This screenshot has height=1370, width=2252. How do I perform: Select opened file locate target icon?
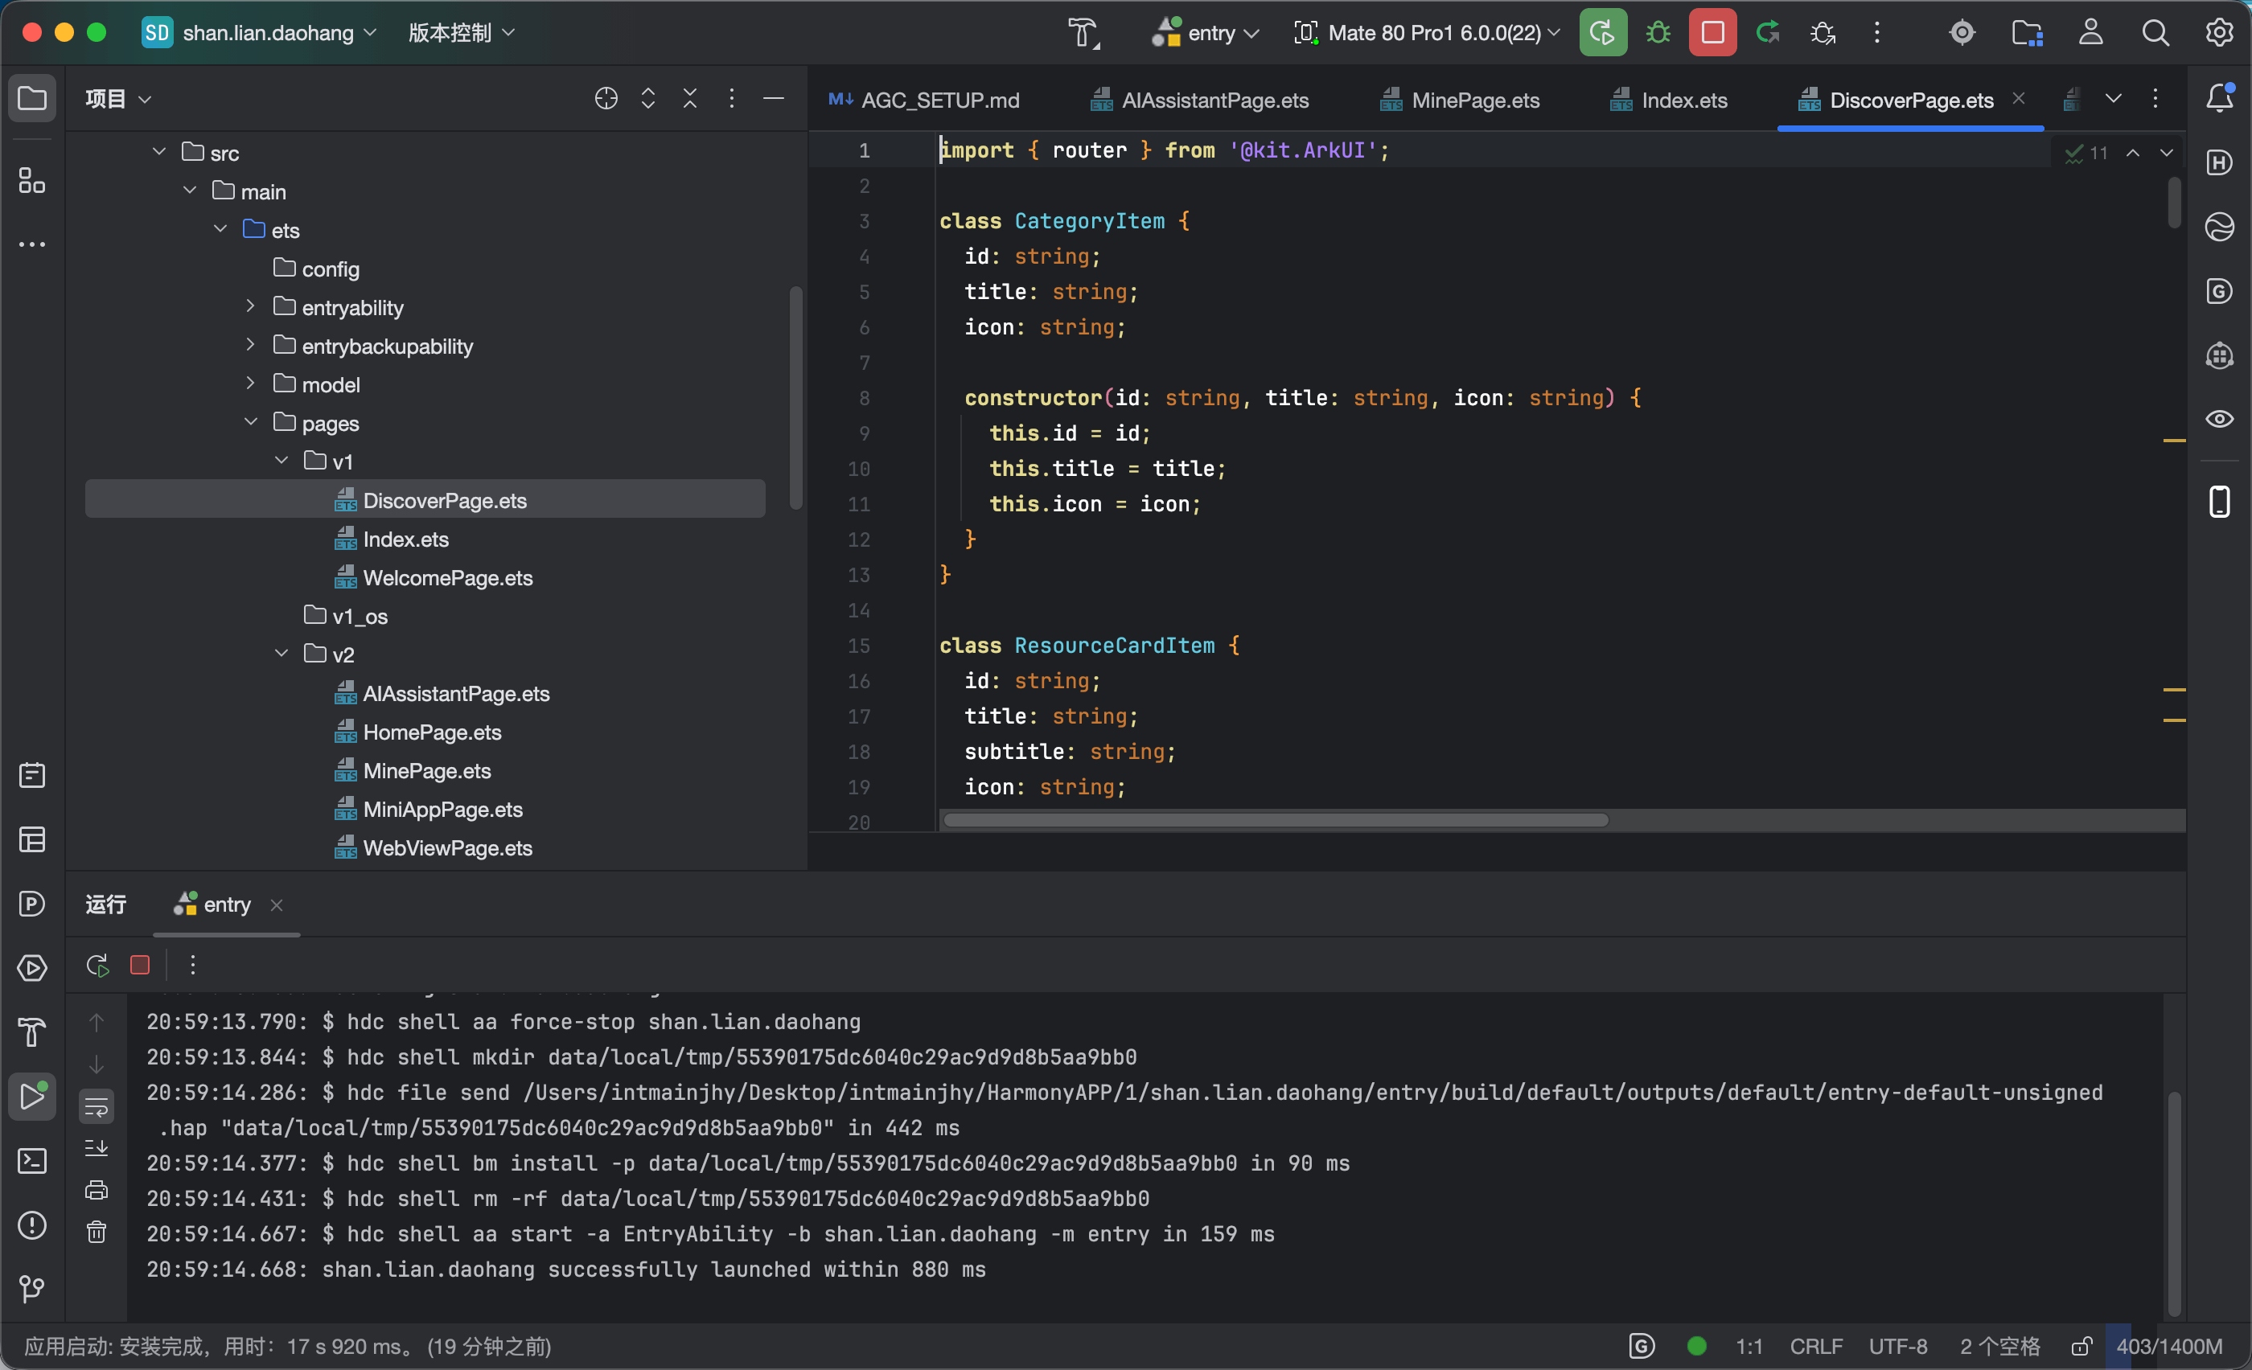(606, 98)
